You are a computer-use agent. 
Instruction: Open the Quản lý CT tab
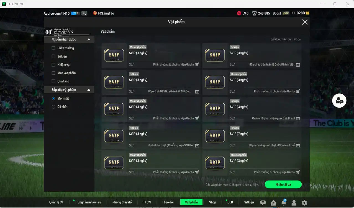click(x=57, y=202)
